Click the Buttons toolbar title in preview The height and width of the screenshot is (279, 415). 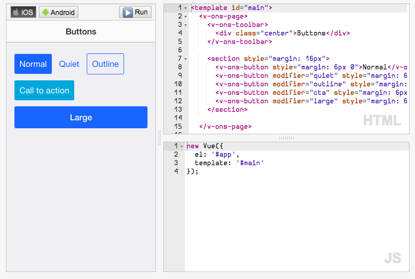tap(81, 31)
